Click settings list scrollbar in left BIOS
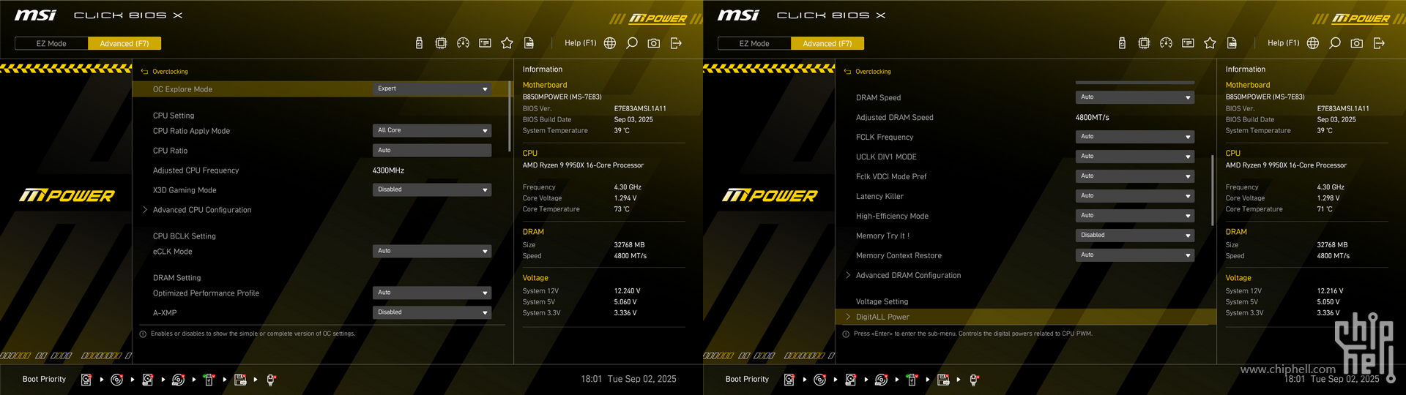 509,117
